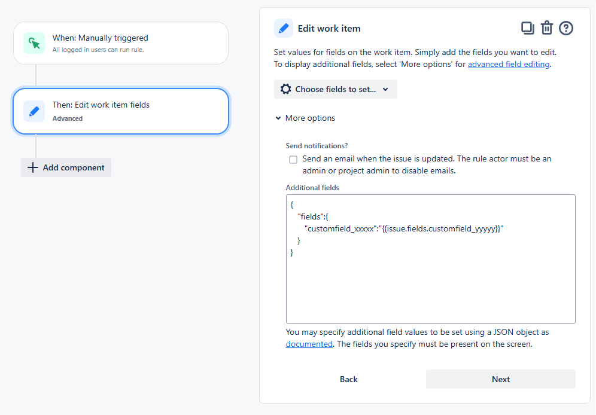The width and height of the screenshot is (596, 415).
Task: Delete the component with trash icon
Action: tap(546, 28)
